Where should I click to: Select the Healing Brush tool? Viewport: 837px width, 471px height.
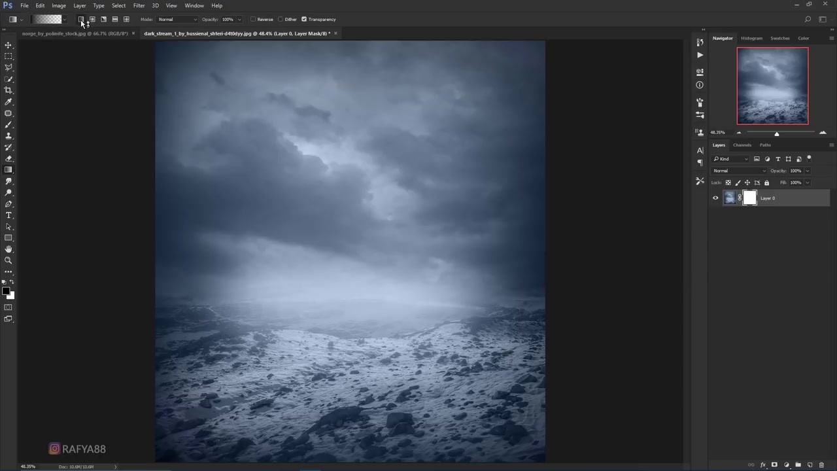tap(9, 113)
